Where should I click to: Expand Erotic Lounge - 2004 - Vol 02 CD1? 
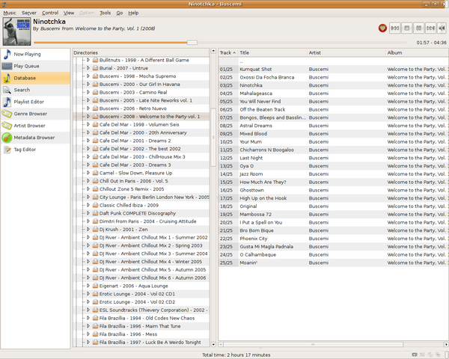88,294
